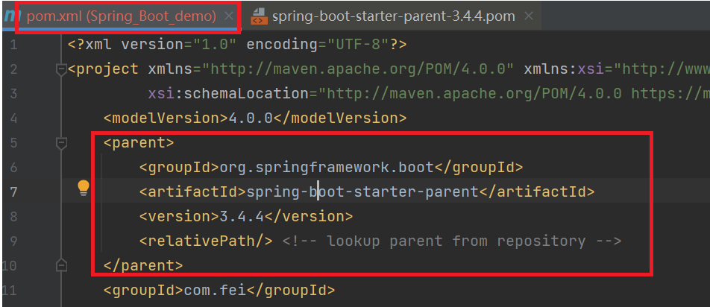Close the spring-boot-starter-parent-3.4.4.pom tab
This screenshot has height=307, width=710.
[528, 16]
